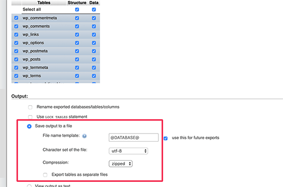Deselect the wp_options table checkbox
This screenshot has width=283, height=187.
[16, 43]
